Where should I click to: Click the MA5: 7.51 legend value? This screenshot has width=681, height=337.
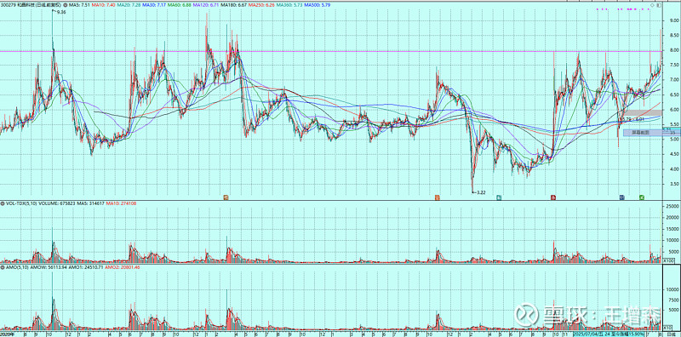[79, 5]
